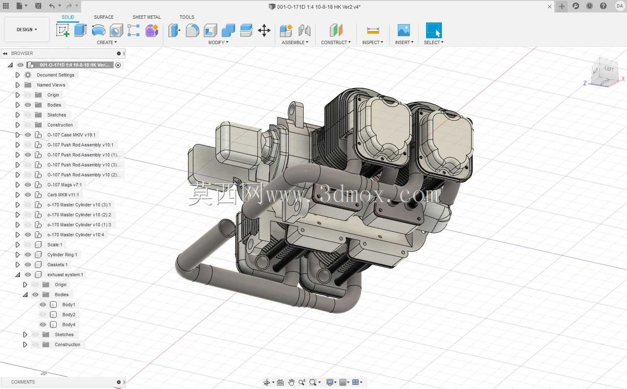Select the Create Sketch tool
This screenshot has width=627, height=389.
[62, 30]
